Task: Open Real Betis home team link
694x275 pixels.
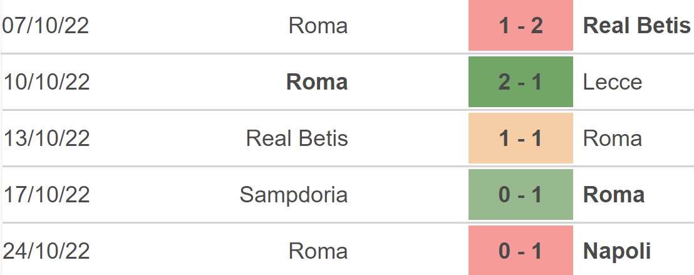Action: (297, 138)
